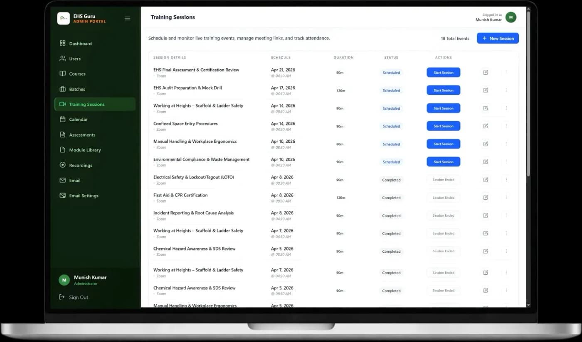
Task: Click the SESSION DETAILS column header
Action: pos(170,58)
